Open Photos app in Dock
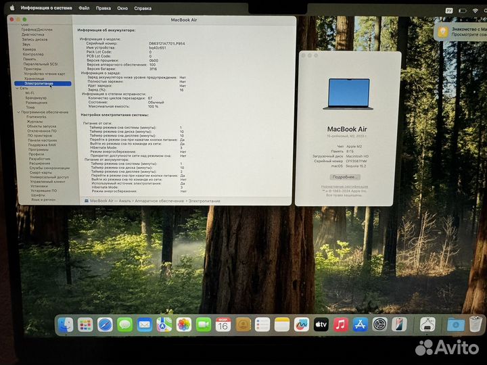 pos(184,325)
